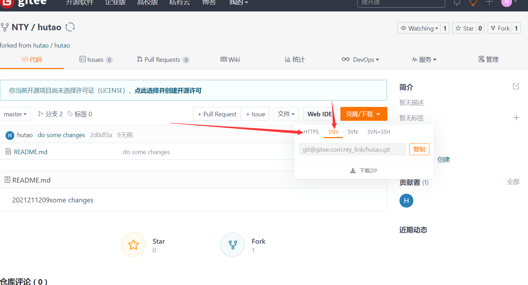This screenshot has width=528, height=285.
Task: Open the master branch dropdown
Action: click(15, 114)
